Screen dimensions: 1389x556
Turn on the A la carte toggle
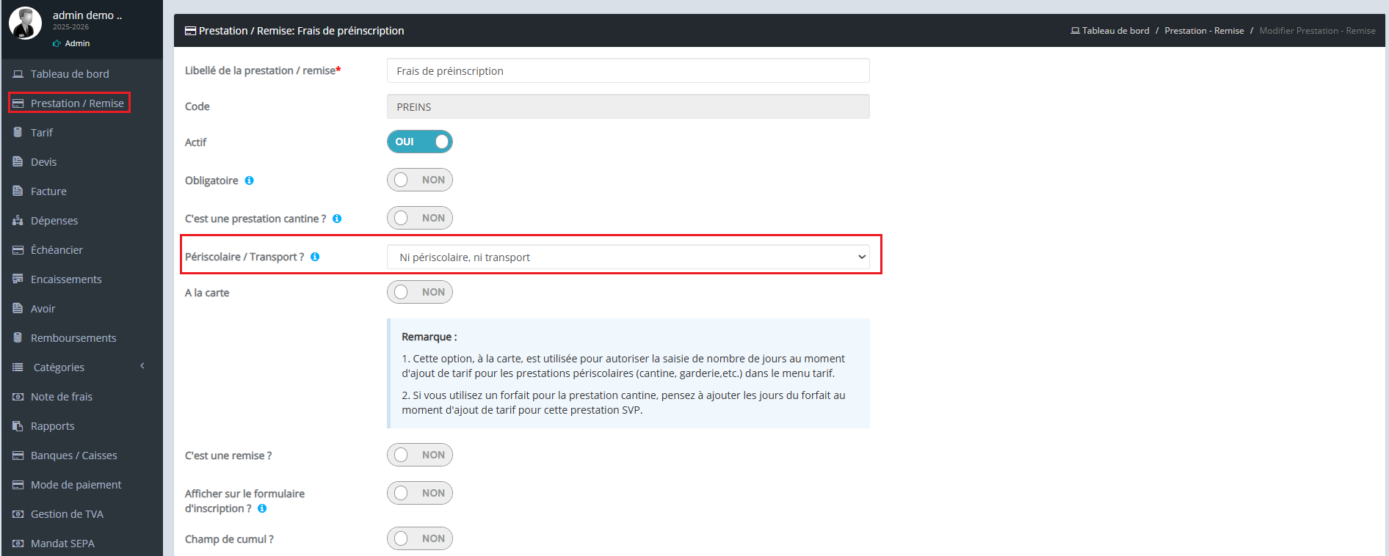[419, 292]
